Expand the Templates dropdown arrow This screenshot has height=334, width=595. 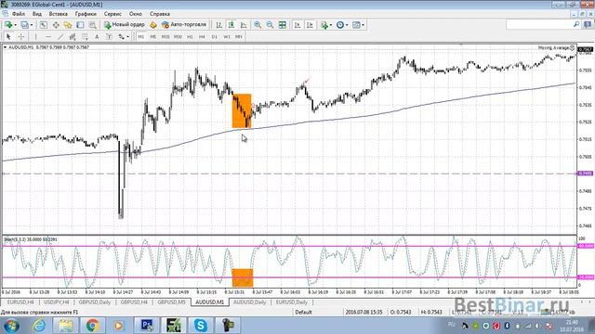[364, 25]
